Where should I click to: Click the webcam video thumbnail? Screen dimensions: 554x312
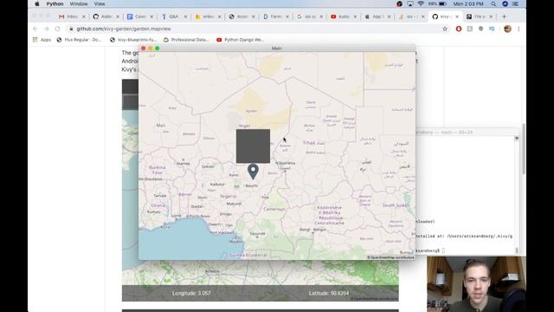[x=476, y=284]
